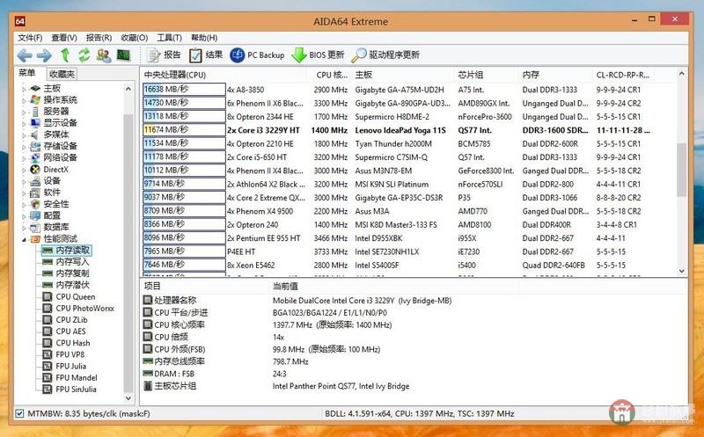The image size is (704, 437).
Task: Sort by 主板 column header
Action: tap(403, 75)
